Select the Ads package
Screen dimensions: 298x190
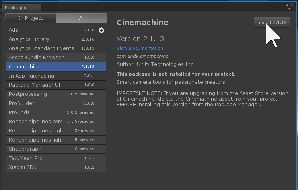click(56, 30)
